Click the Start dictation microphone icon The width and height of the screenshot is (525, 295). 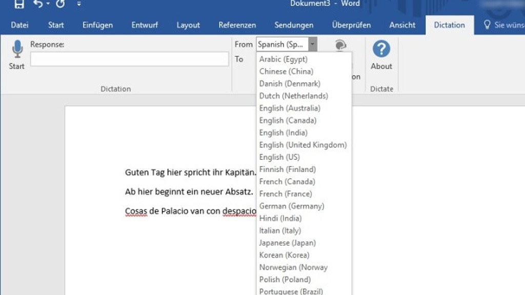pos(17,49)
